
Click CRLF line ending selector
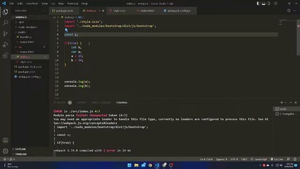(x=244, y=159)
